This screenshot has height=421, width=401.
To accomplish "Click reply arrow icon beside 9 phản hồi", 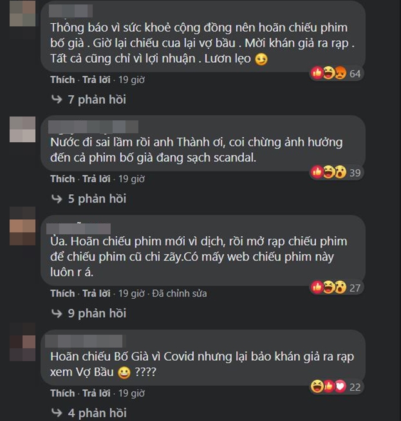I will coord(56,313).
